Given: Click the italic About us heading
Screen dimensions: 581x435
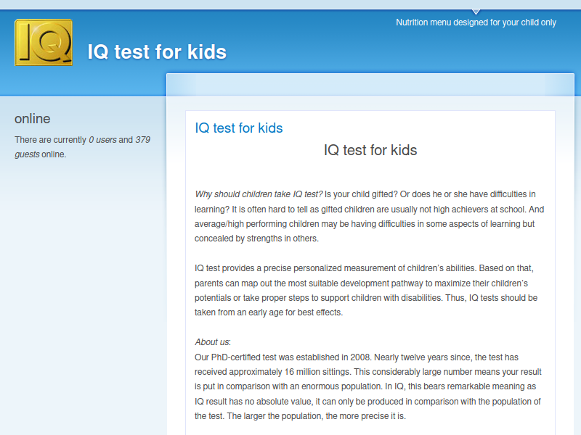Looking at the screenshot, I should pos(213,342).
